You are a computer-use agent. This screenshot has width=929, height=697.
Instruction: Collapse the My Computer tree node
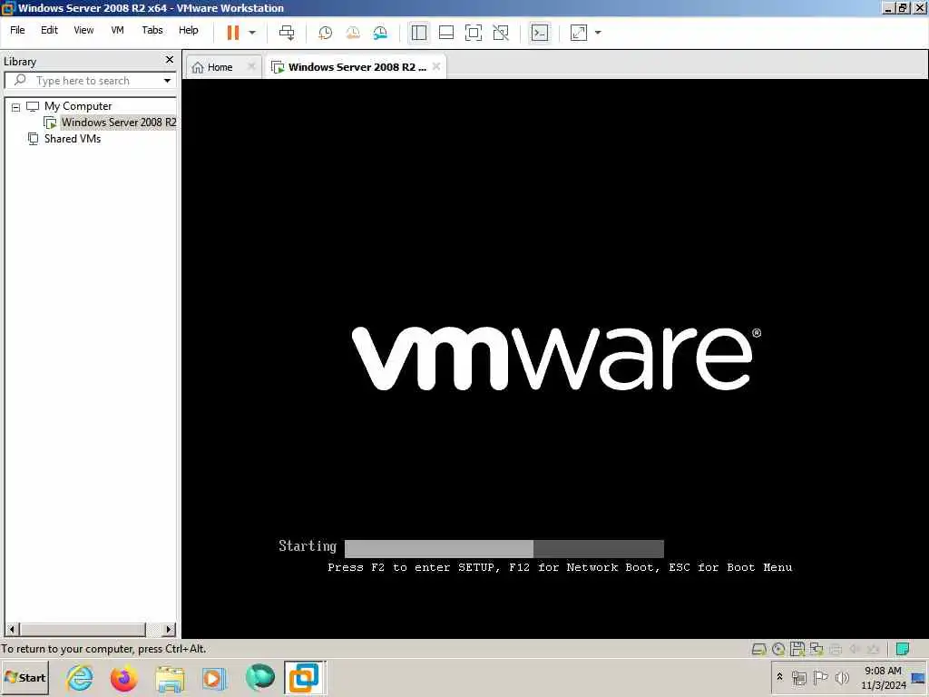(16, 107)
